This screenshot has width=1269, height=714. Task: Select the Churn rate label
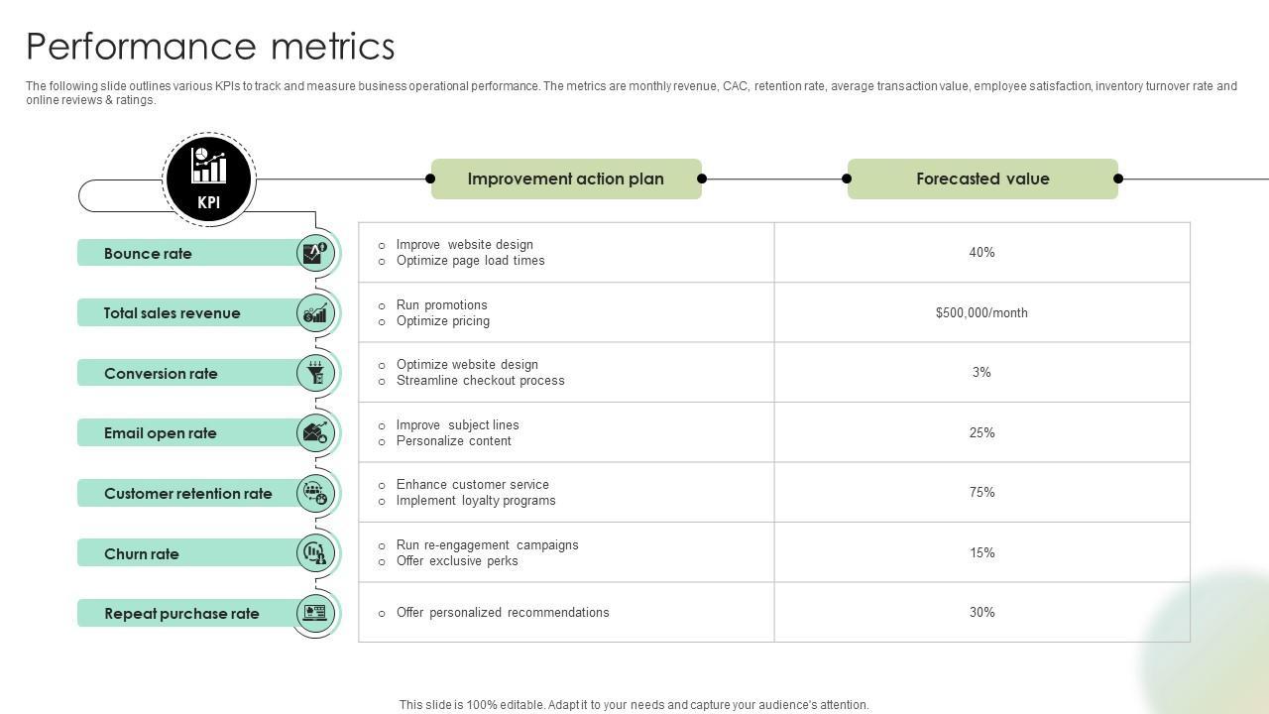tap(142, 554)
